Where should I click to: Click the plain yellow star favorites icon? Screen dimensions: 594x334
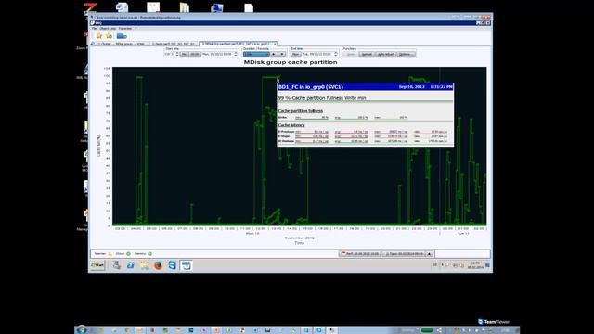tap(99, 36)
